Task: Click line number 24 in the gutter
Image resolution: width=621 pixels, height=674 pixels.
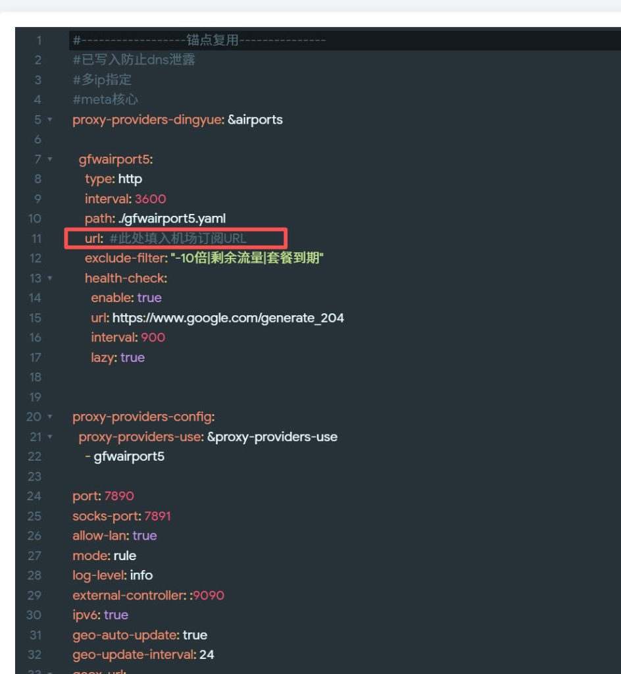Action: coord(34,496)
